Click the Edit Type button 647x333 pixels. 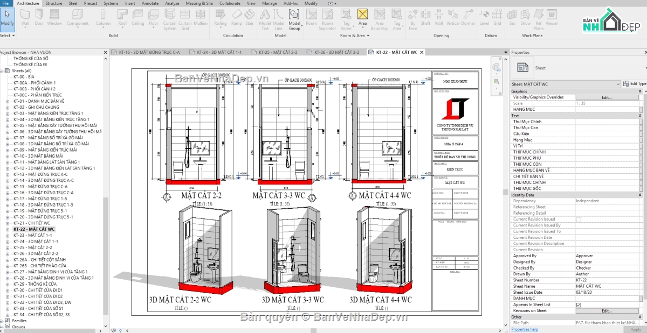pos(635,84)
